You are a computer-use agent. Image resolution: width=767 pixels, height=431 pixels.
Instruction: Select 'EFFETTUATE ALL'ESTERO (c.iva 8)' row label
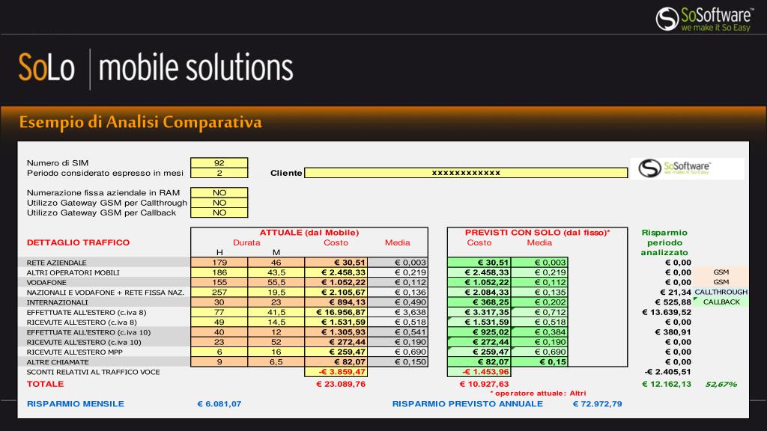click(x=86, y=312)
